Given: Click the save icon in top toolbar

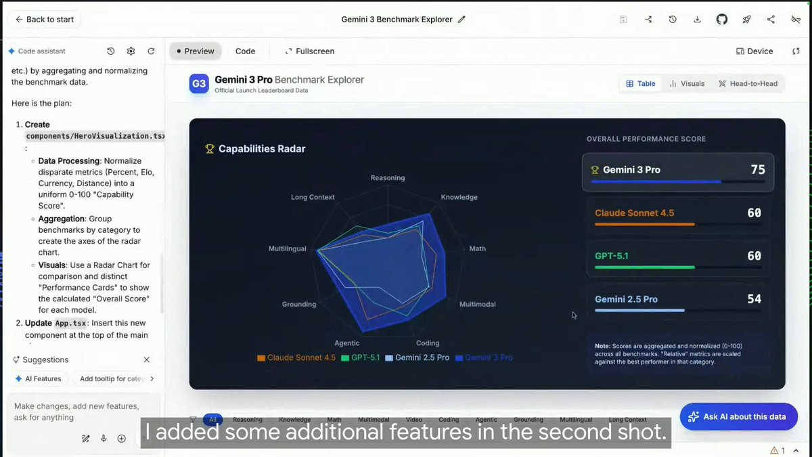Looking at the screenshot, I should coord(624,20).
